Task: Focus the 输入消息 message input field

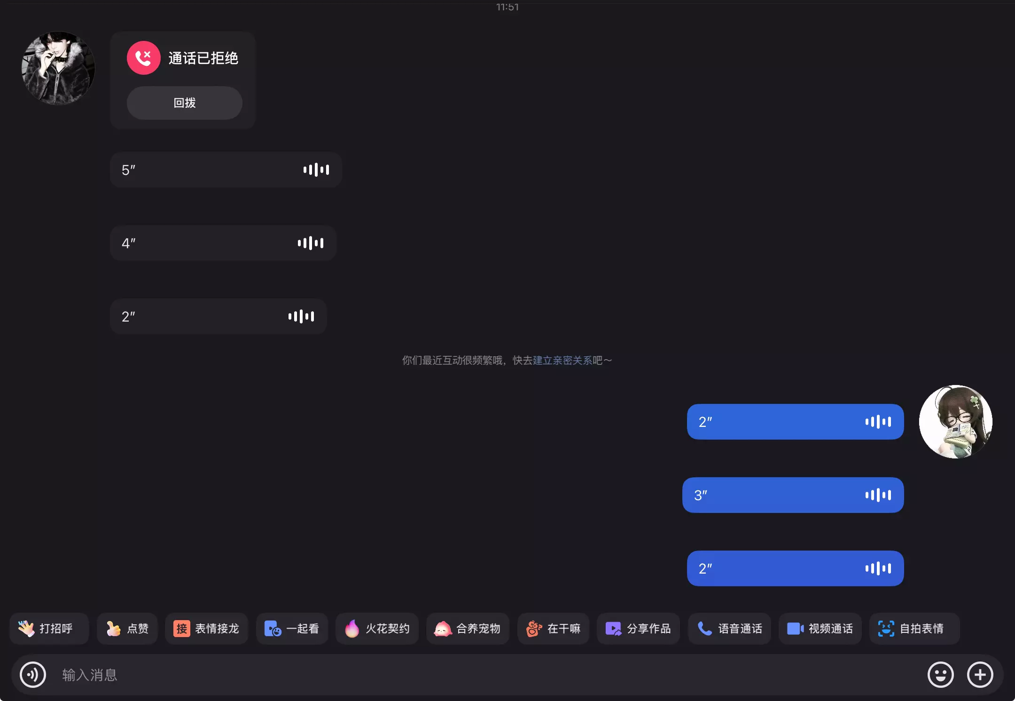Action: tap(470, 675)
